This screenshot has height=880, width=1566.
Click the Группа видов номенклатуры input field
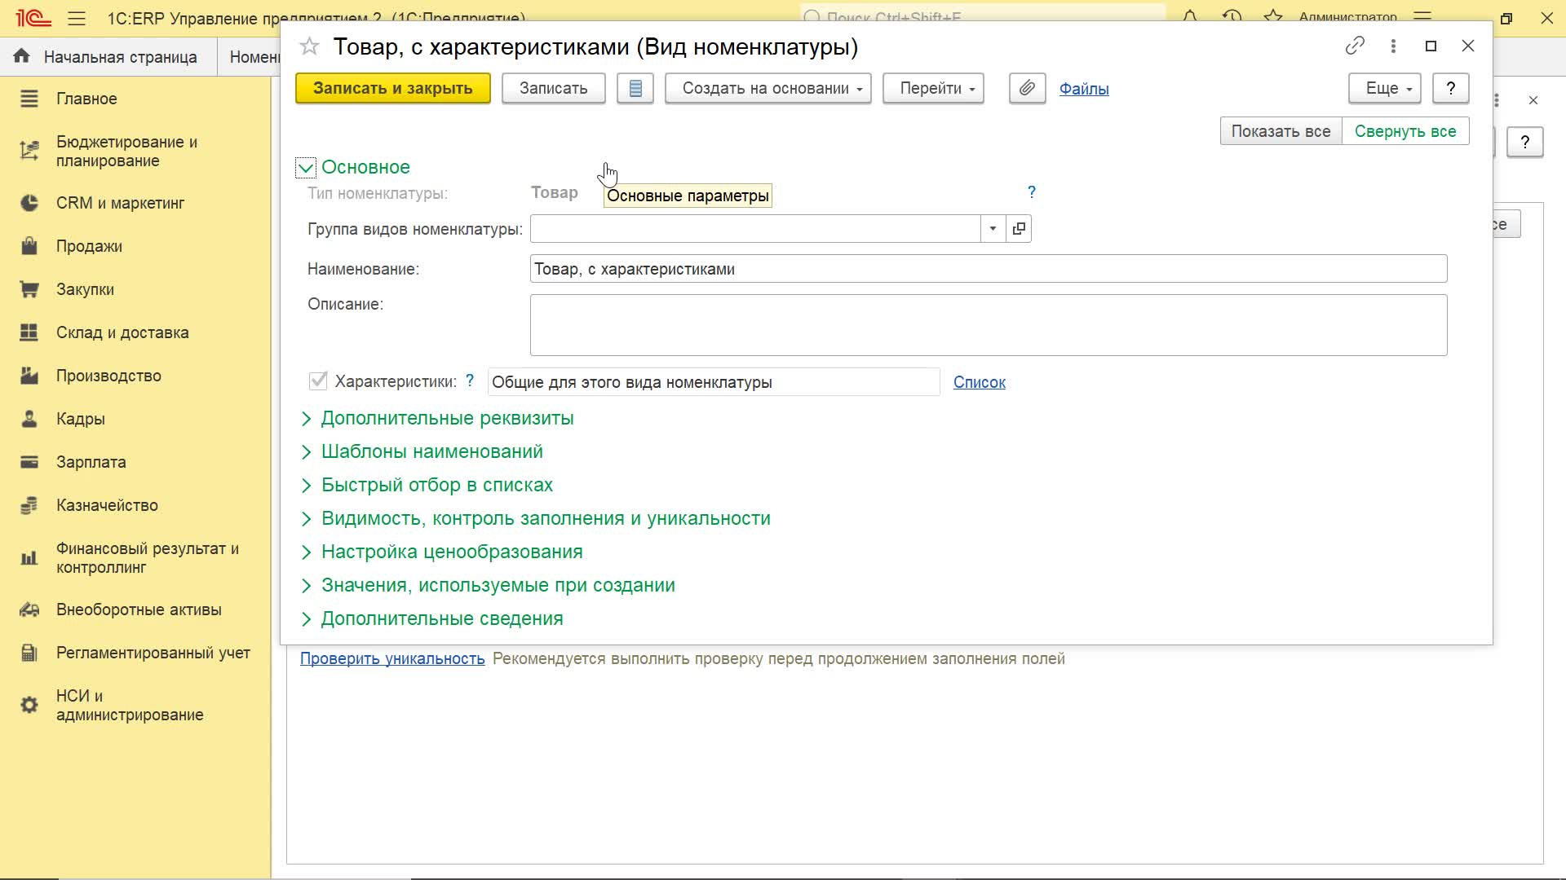(755, 229)
